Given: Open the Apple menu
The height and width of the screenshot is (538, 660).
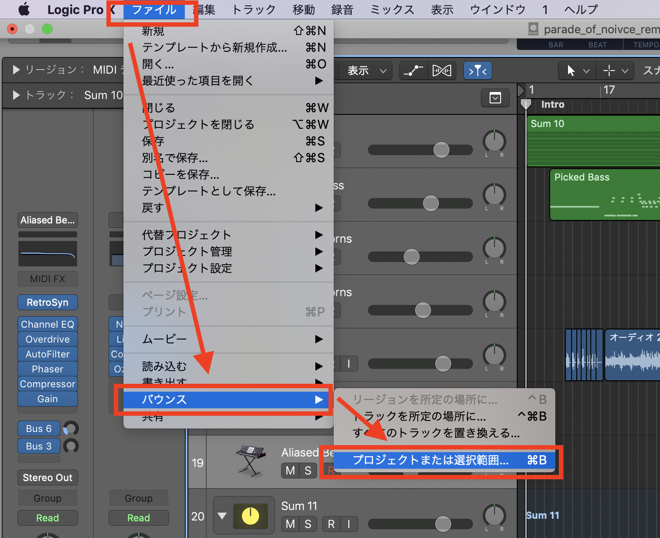Looking at the screenshot, I should [24, 9].
